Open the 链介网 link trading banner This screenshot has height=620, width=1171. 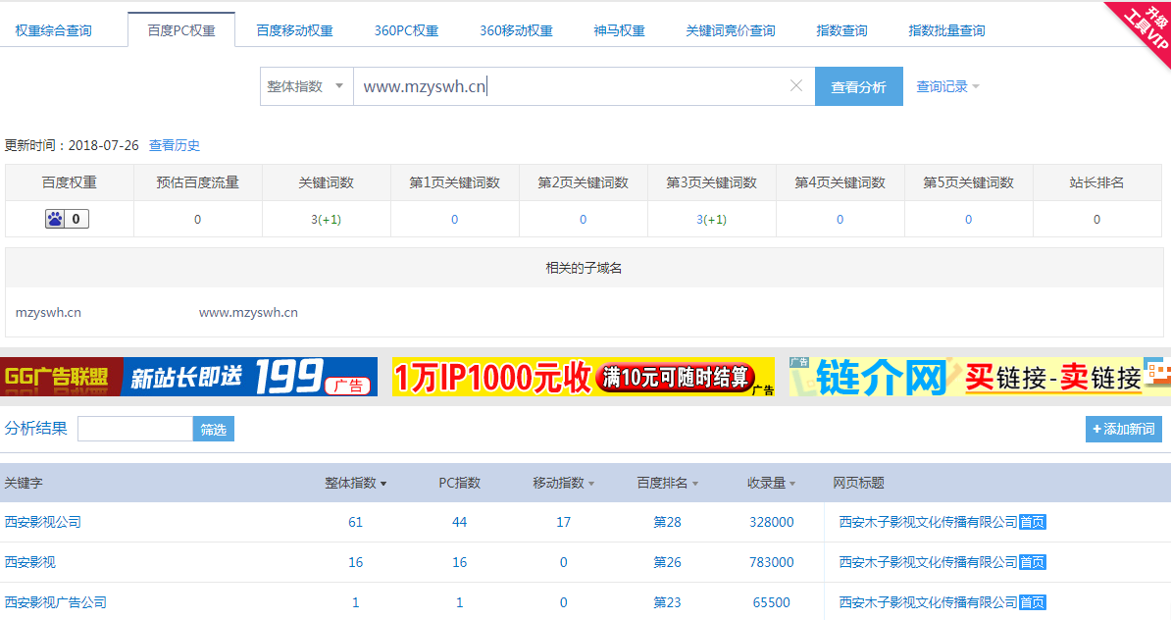[979, 377]
